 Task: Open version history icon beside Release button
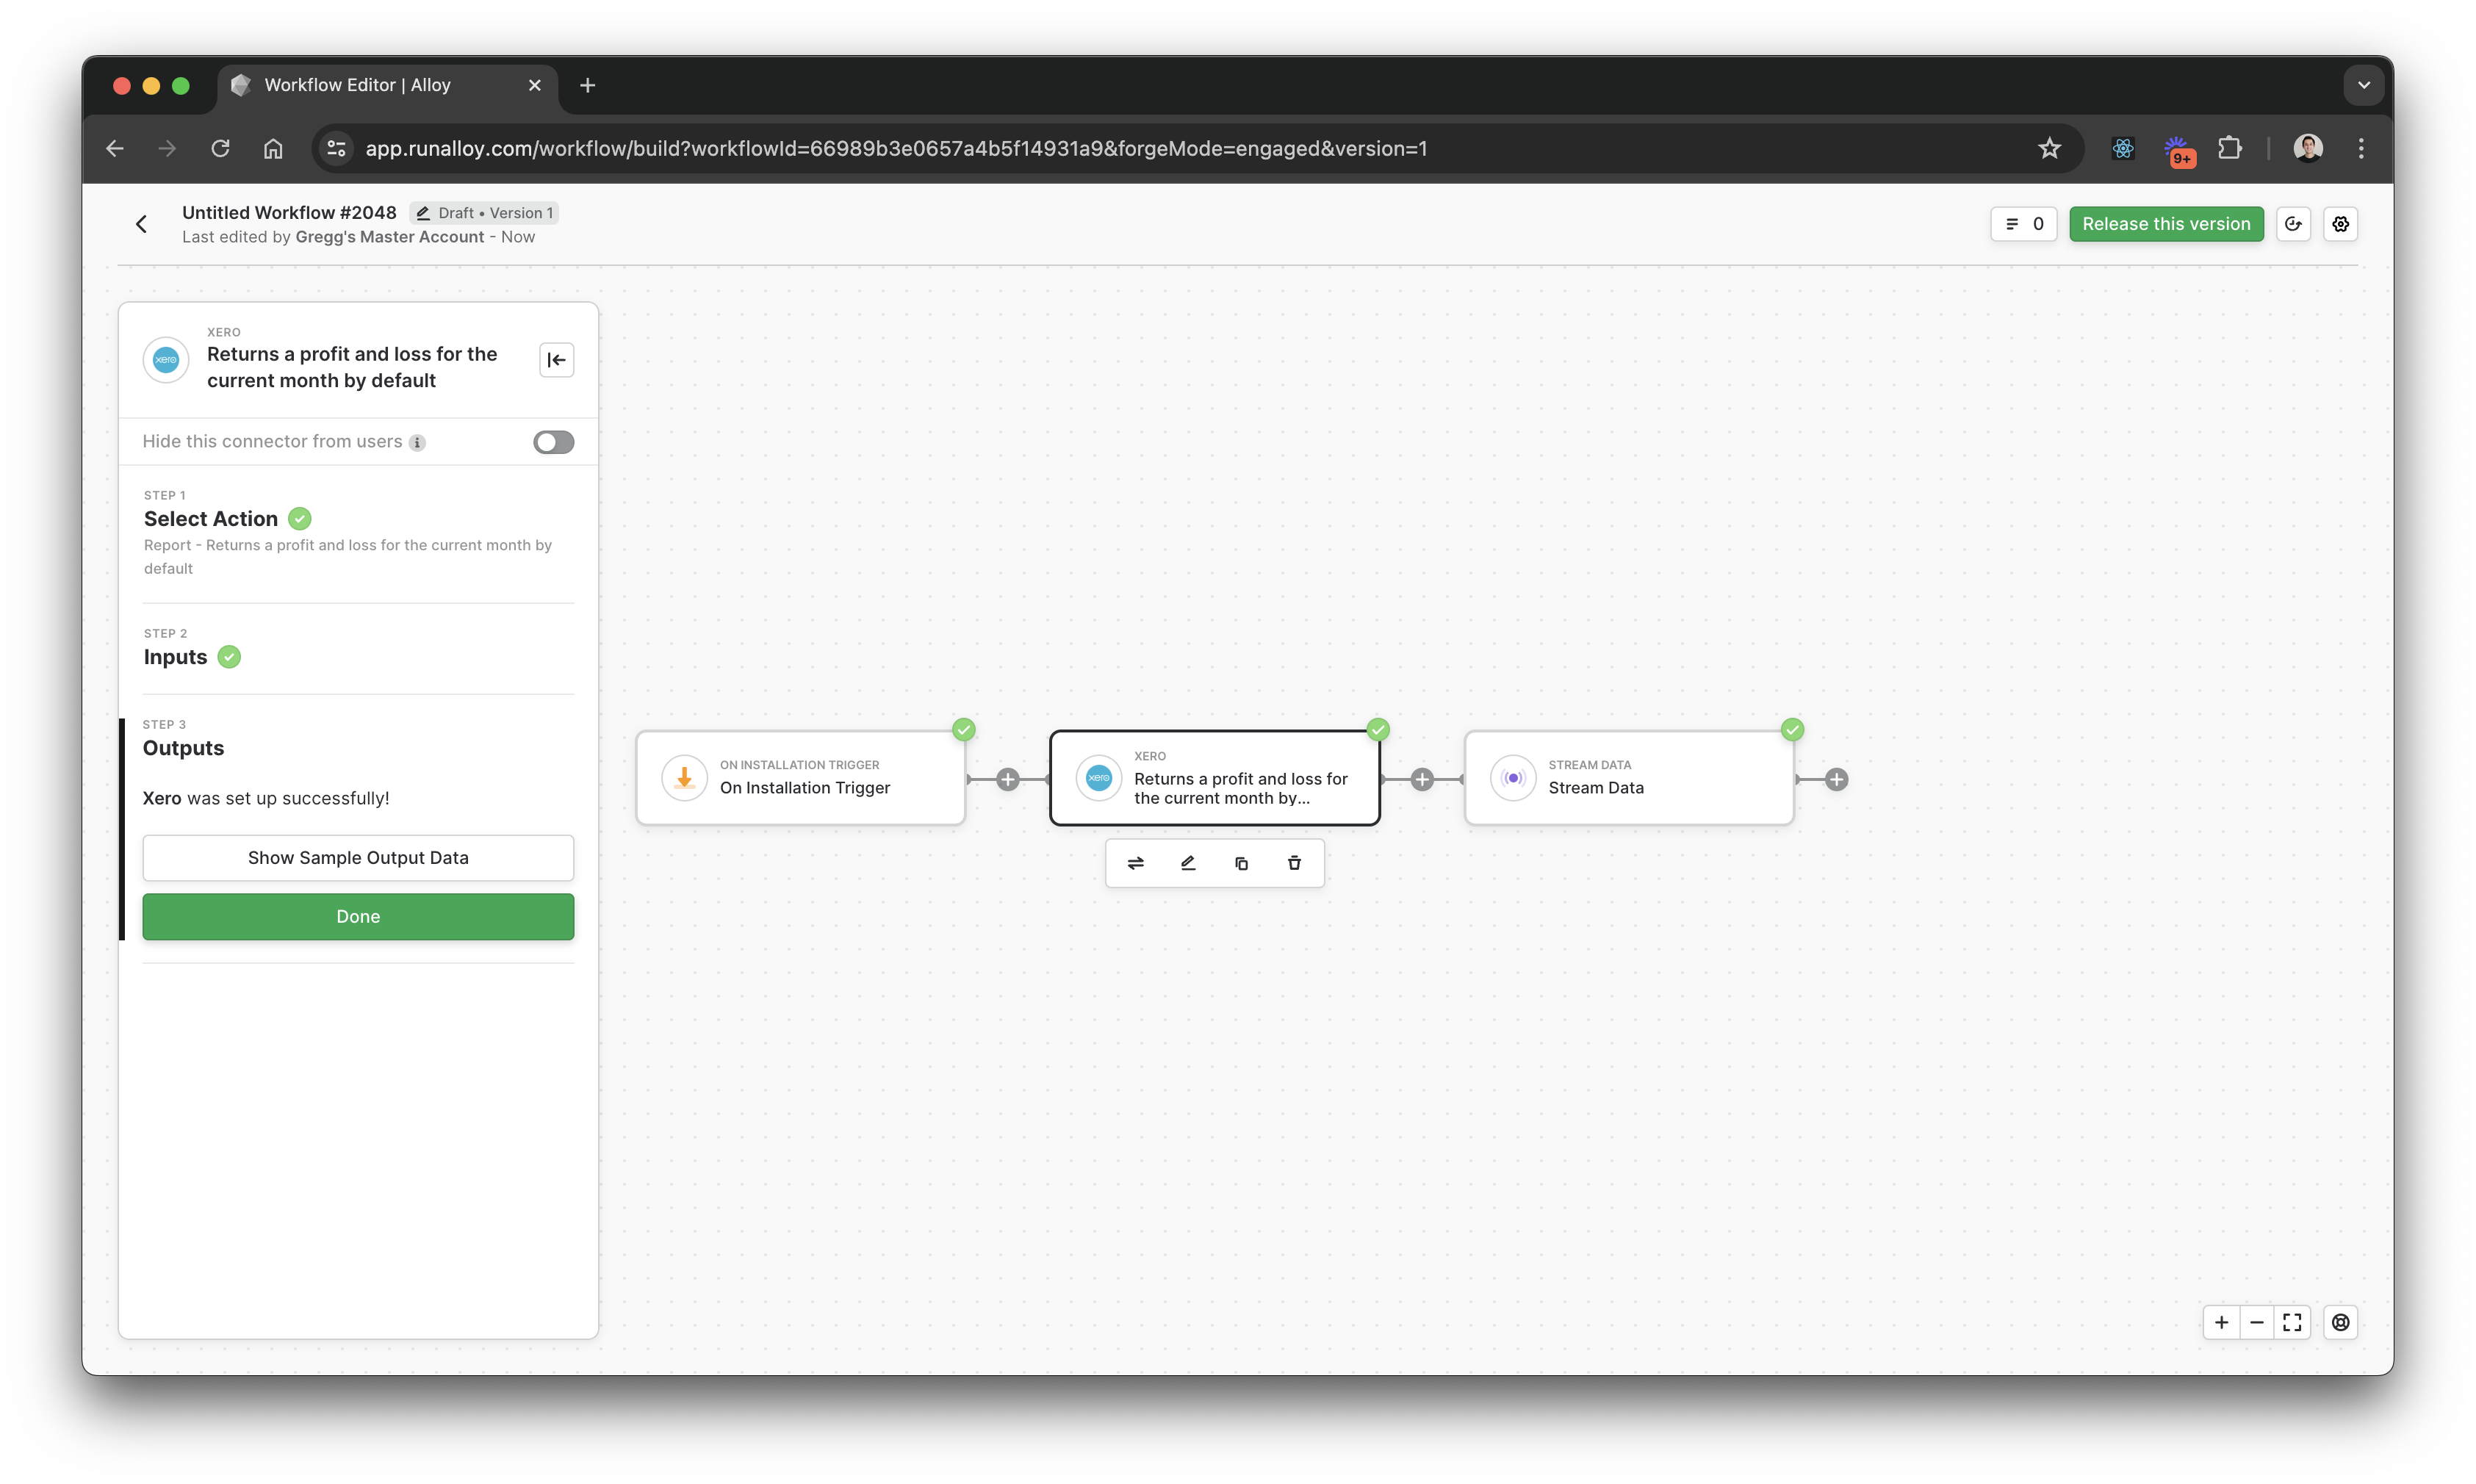coord(2293,224)
